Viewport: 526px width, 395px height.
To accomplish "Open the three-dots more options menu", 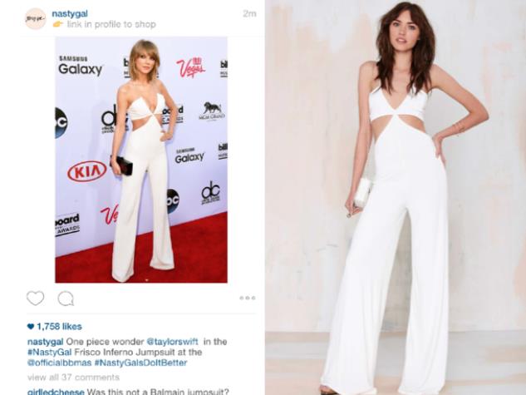I will click(x=248, y=298).
